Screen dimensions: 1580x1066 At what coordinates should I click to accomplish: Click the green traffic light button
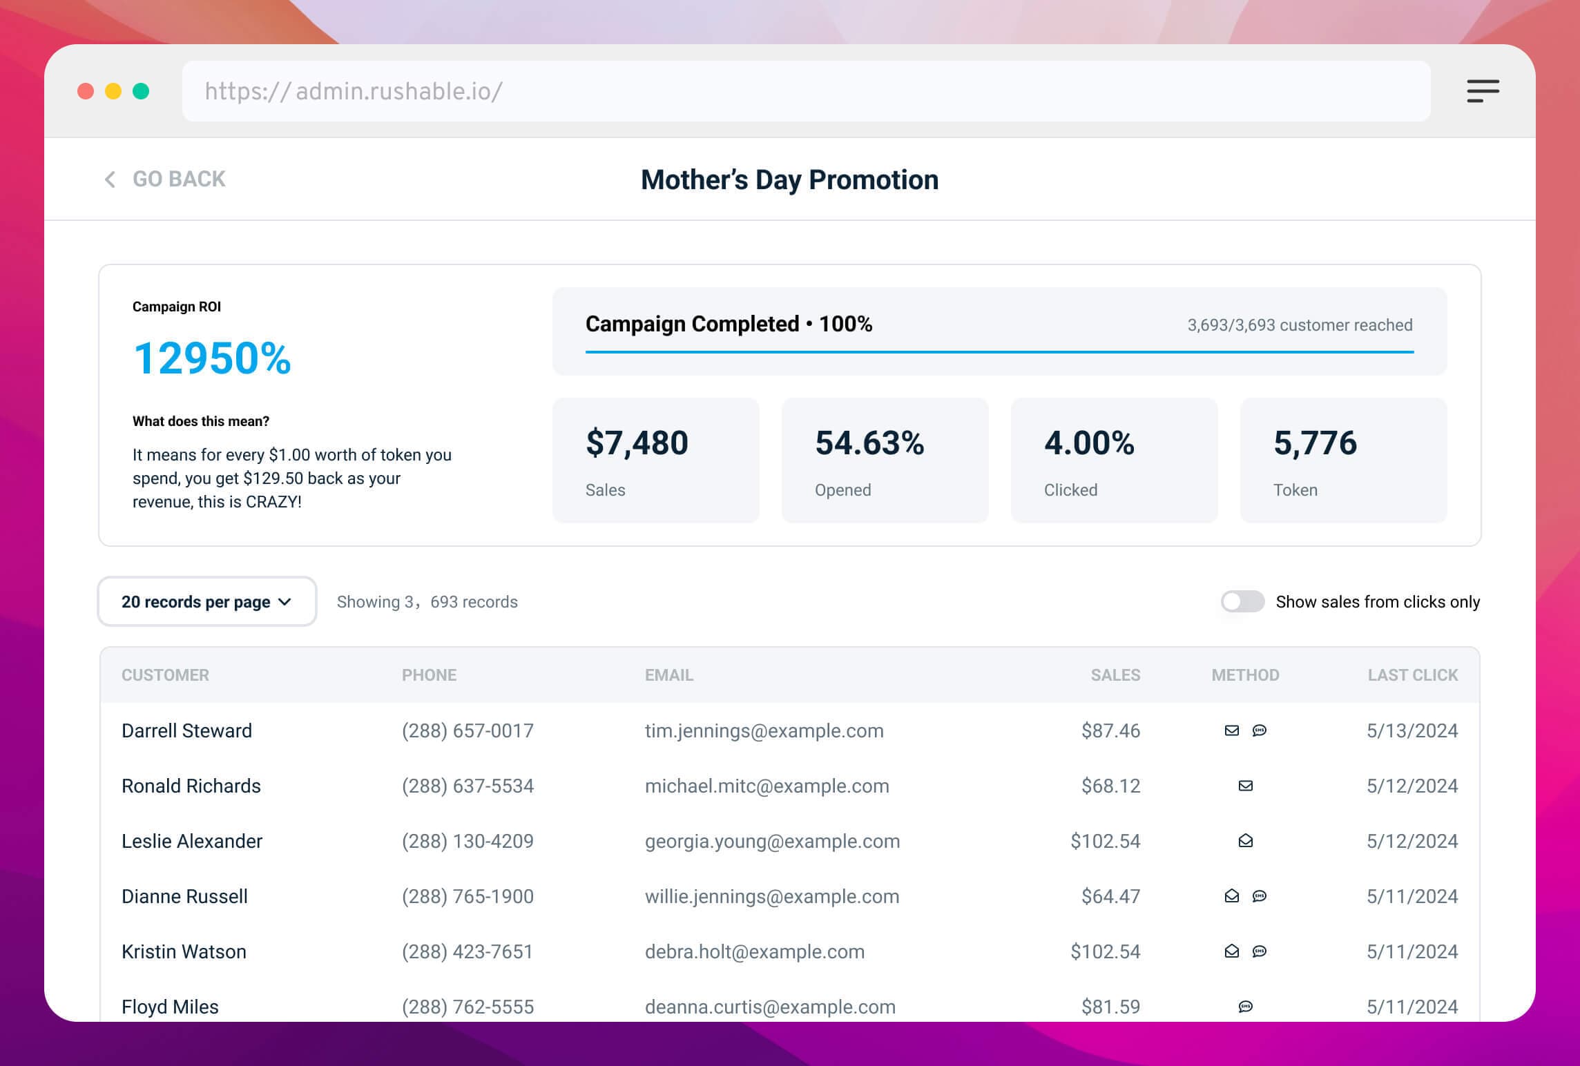141,90
